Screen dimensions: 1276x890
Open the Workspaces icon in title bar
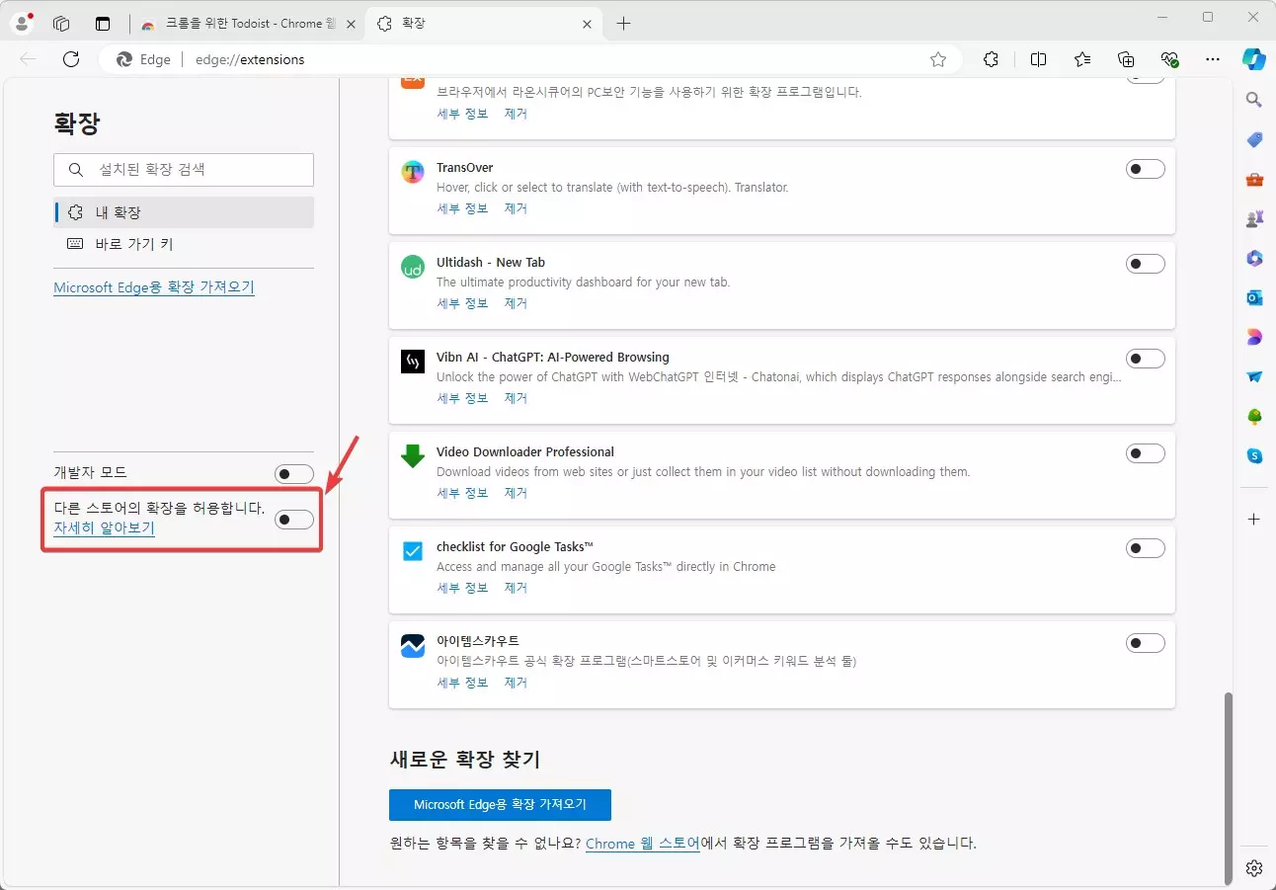click(x=61, y=24)
